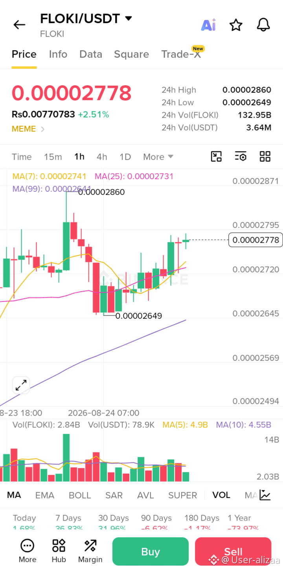Tap the Buy button
Viewport: 283px width, 570px height.
point(151,552)
